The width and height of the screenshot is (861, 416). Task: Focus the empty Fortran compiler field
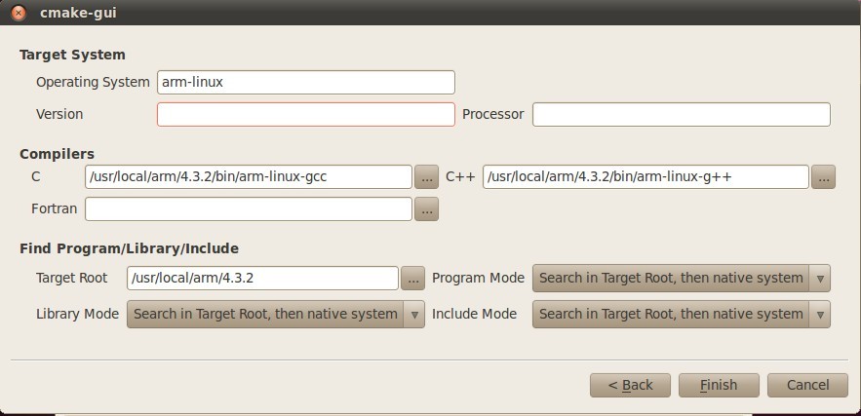pyautogui.click(x=249, y=209)
